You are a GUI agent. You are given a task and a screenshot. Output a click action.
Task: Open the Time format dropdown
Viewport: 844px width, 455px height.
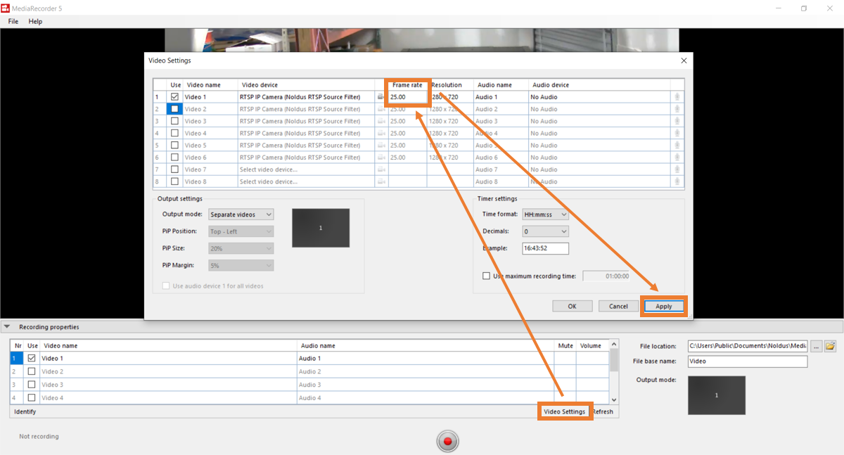[x=545, y=214]
